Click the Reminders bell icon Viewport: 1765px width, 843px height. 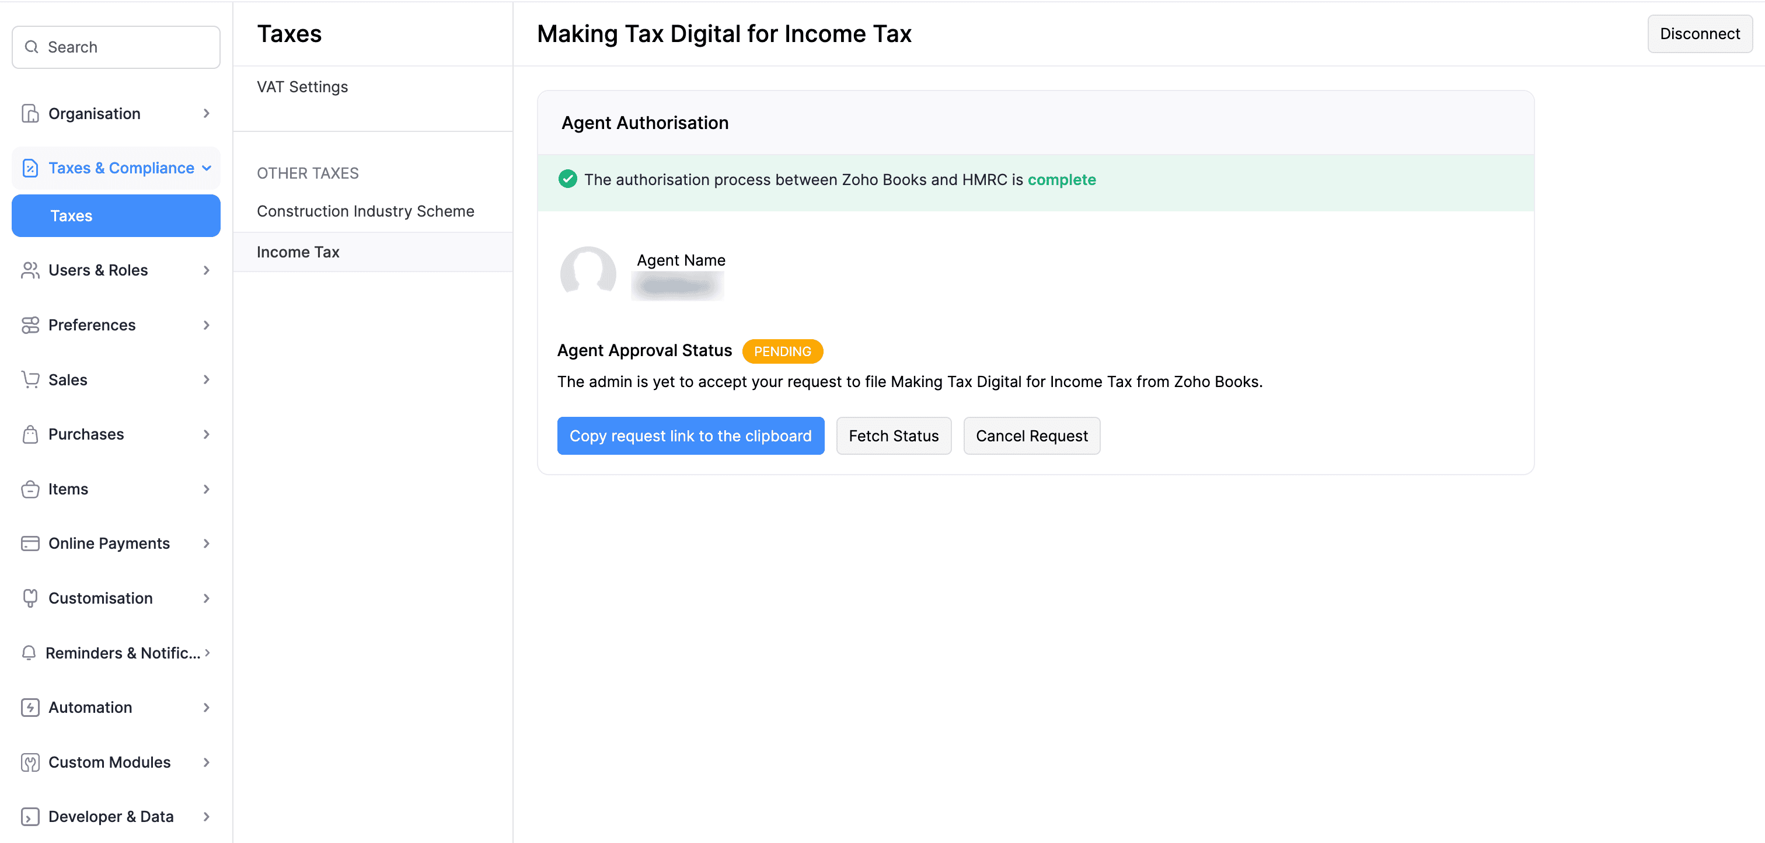click(x=29, y=653)
